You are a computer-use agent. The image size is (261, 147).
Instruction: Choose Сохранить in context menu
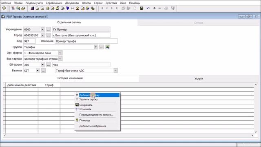[97, 105]
